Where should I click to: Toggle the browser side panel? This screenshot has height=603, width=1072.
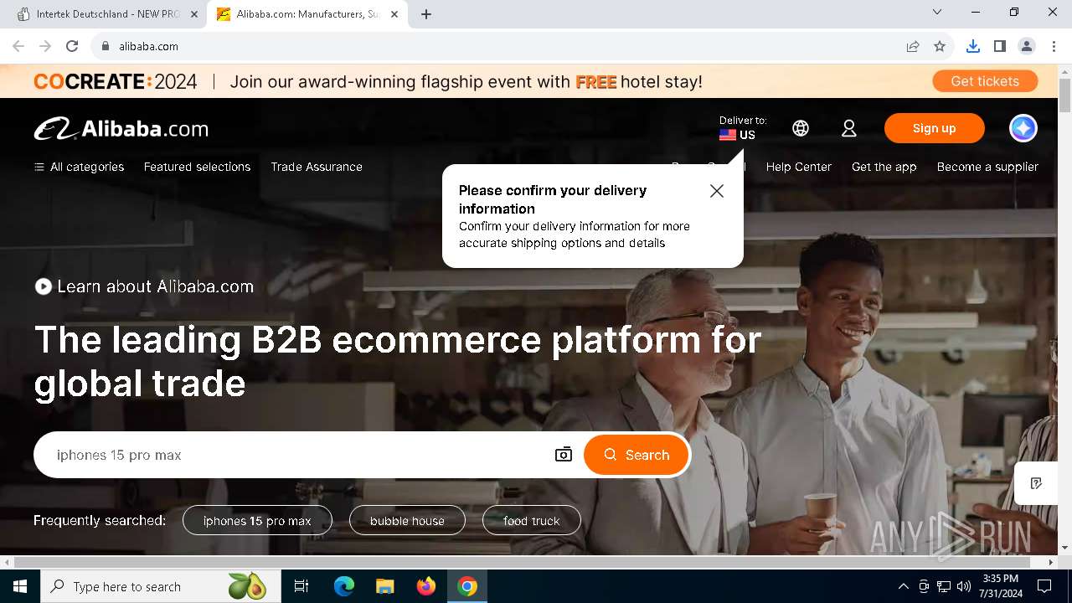(x=999, y=46)
